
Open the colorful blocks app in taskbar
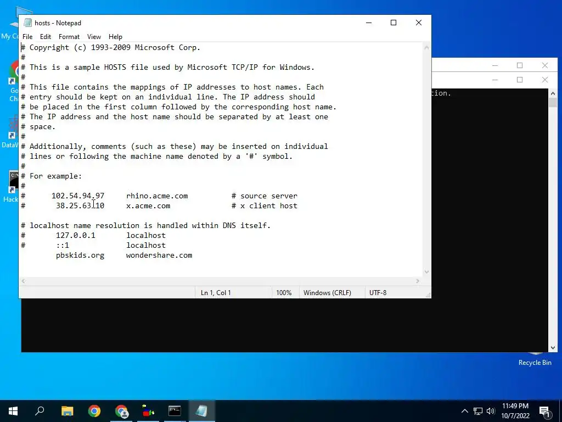(x=148, y=411)
